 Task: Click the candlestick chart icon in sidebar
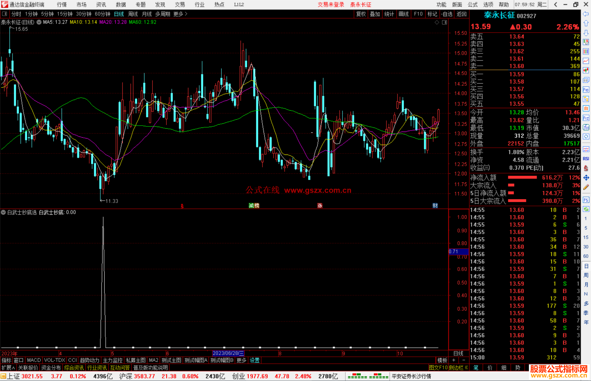pos(586,70)
